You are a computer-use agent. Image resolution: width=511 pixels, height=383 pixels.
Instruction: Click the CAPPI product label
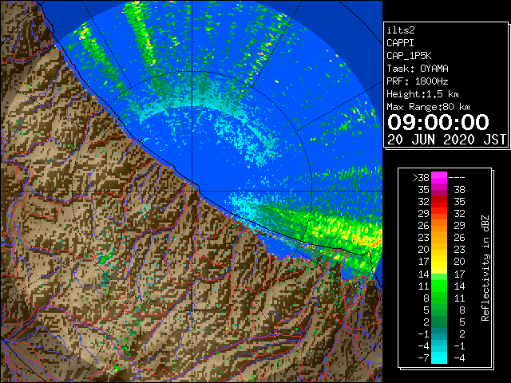click(x=400, y=43)
